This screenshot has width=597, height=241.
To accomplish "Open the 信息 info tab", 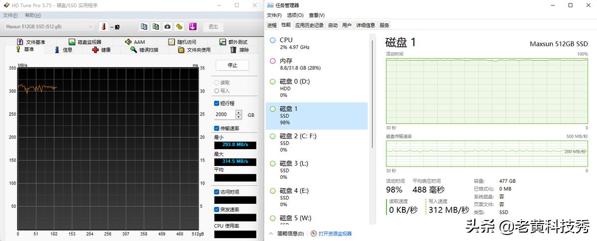I will click(63, 50).
